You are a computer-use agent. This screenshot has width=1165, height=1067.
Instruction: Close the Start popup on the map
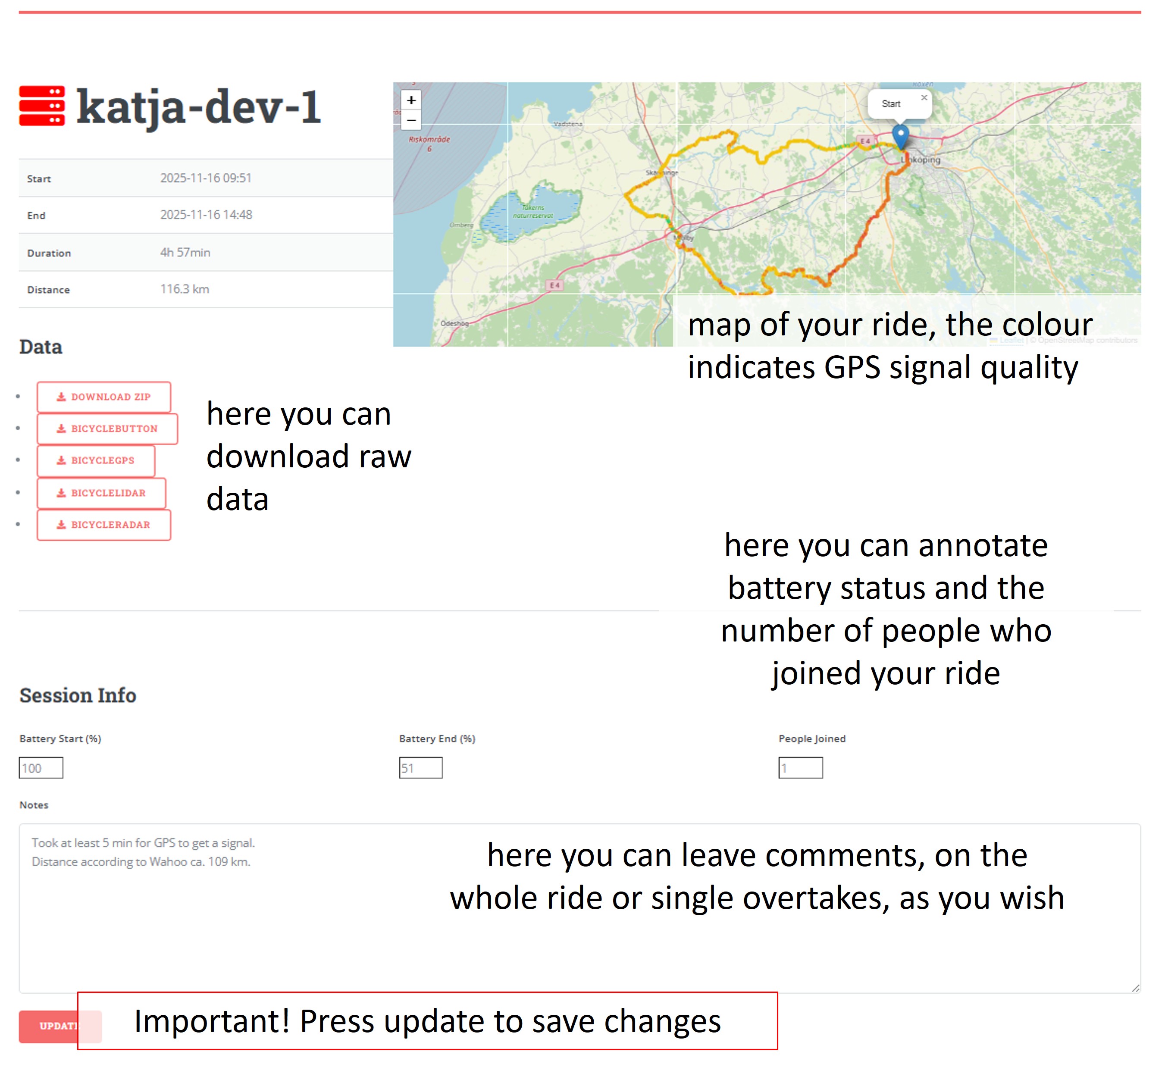click(924, 97)
